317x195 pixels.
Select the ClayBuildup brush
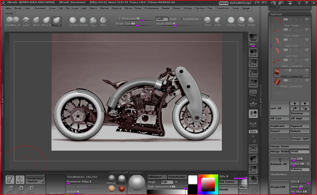pyautogui.click(x=73, y=22)
